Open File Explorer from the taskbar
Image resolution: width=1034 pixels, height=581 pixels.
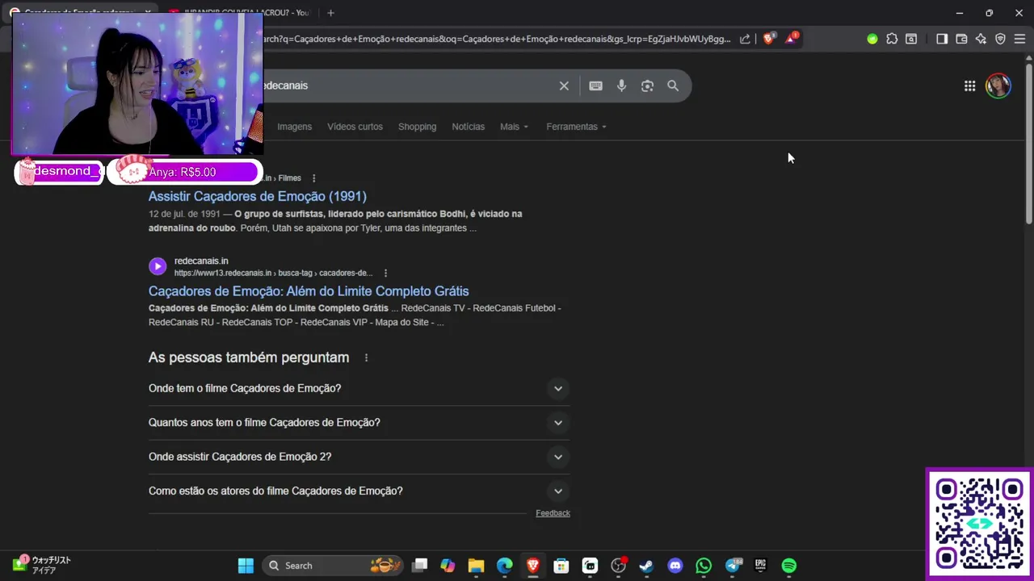(x=476, y=566)
